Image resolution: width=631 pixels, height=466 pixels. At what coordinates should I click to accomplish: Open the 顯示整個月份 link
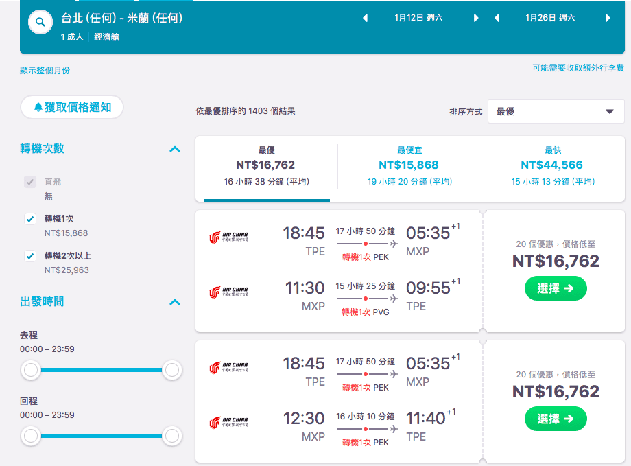[45, 71]
